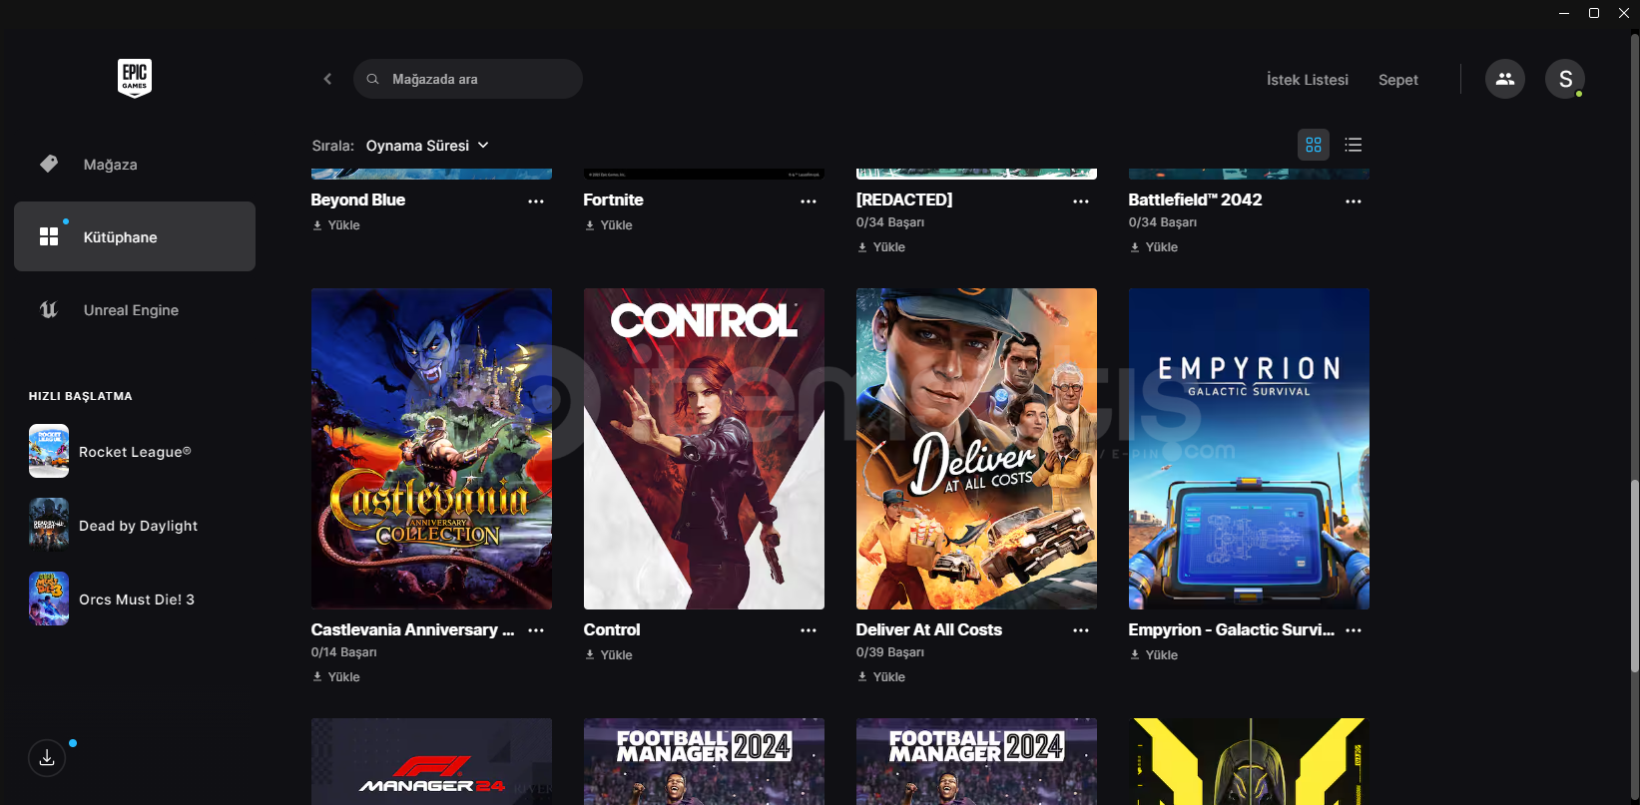The width and height of the screenshot is (1640, 805).
Task: Open the Unreal Engine logo icon
Action: point(49,309)
